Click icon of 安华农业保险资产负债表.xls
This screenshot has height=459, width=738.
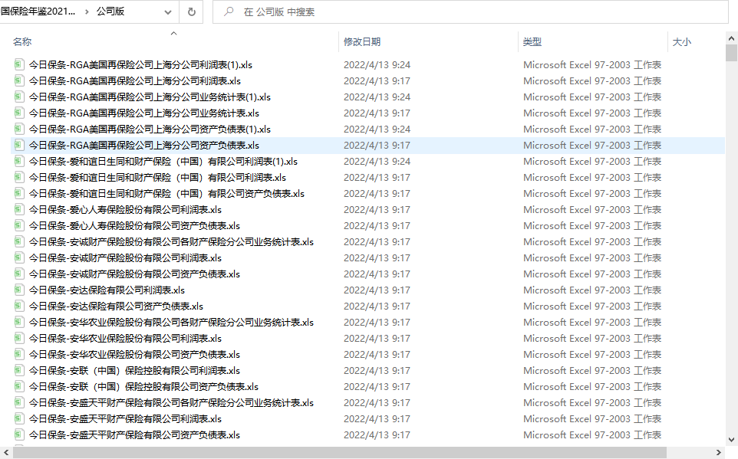[19, 354]
